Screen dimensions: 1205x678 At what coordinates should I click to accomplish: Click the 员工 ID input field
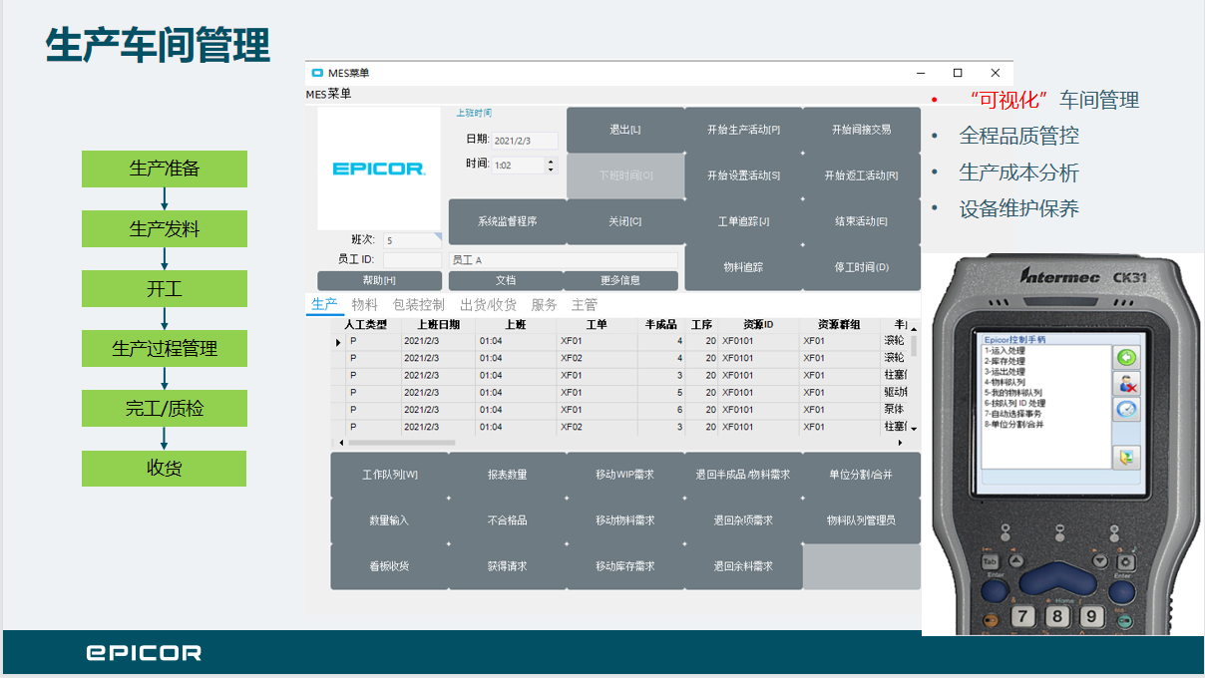click(x=412, y=260)
